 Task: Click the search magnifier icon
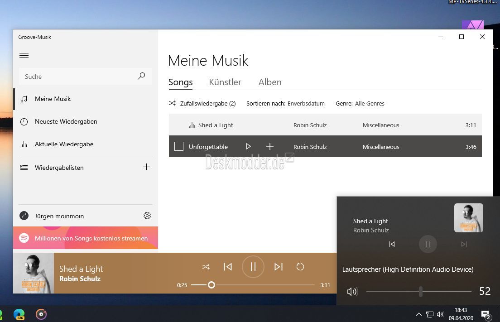[141, 76]
